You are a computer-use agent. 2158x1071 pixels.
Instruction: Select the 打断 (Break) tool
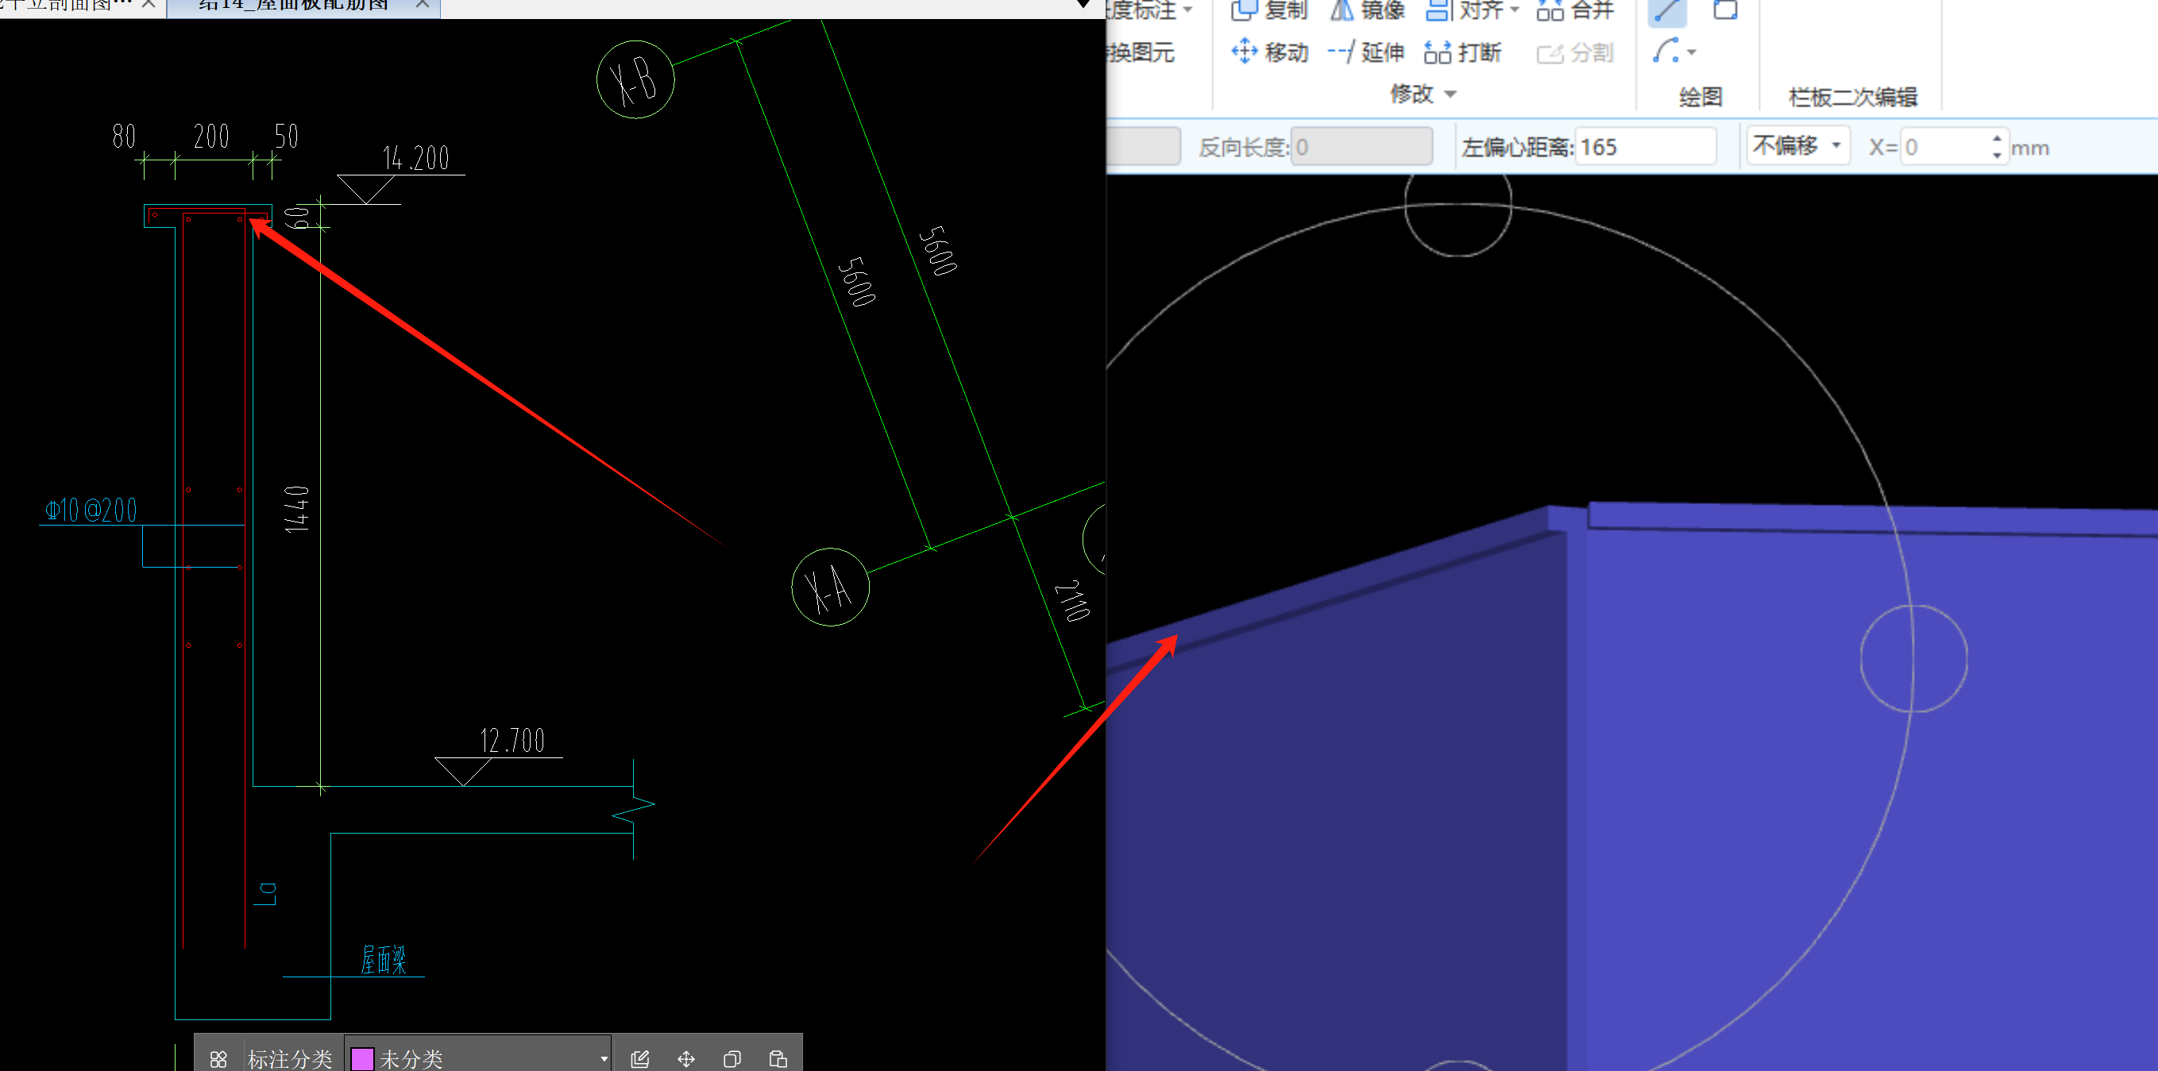coord(1463,52)
